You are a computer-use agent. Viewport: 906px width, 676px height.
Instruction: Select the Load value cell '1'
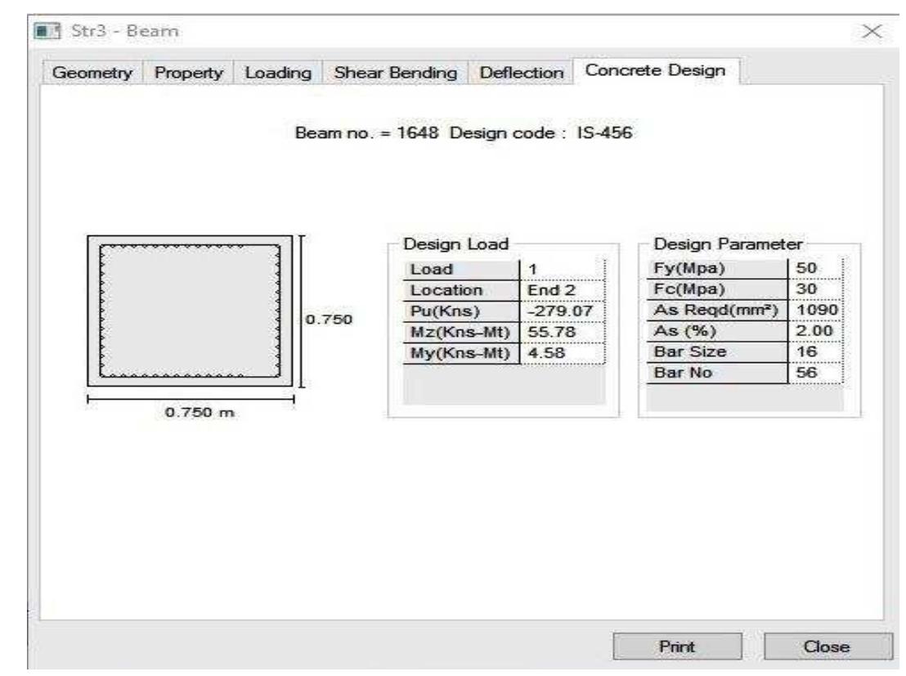[563, 270]
